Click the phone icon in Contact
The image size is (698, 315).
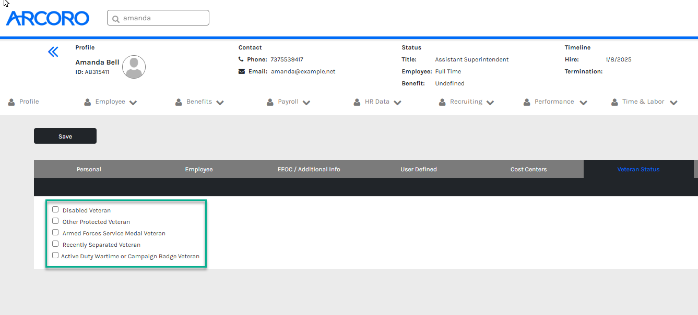(x=241, y=59)
